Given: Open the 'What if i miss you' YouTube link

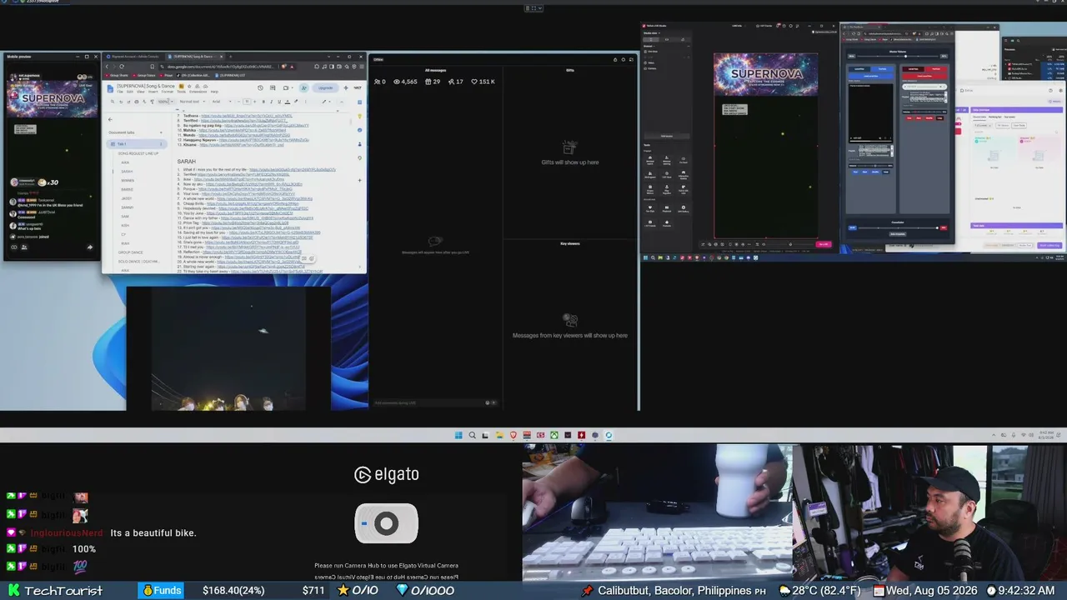Looking at the screenshot, I should tap(292, 170).
